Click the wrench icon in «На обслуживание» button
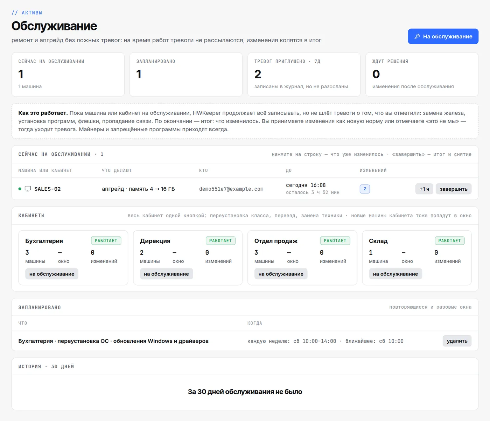The height and width of the screenshot is (421, 490). [417, 36]
